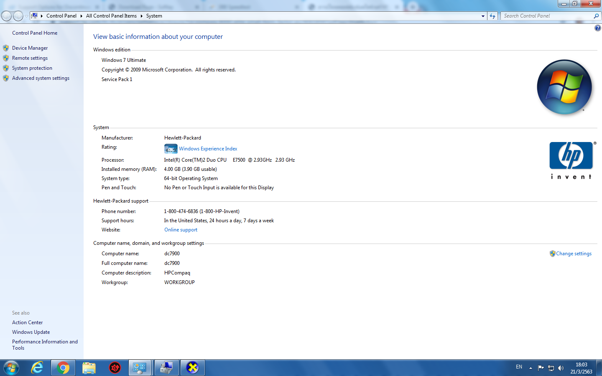Viewport: 602px width, 376px height.
Task: Click System breadcrumb in address bar
Action: [154, 16]
